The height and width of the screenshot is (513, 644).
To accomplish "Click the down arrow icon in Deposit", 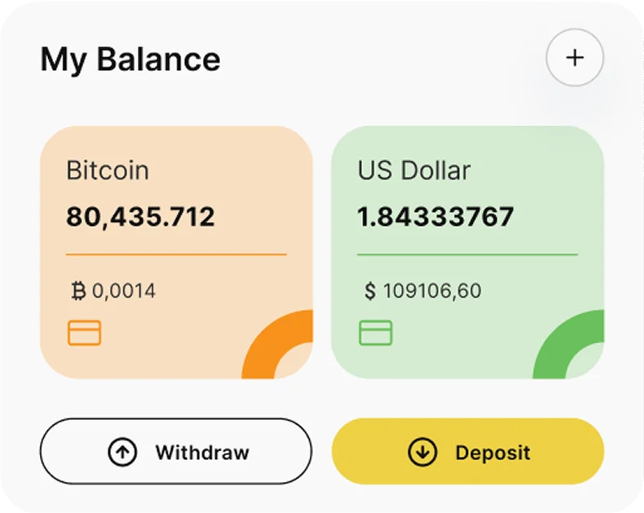I will coord(422,452).
